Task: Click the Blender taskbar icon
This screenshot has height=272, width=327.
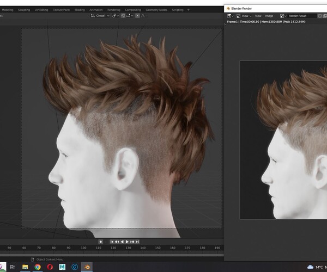Action: 87,267
